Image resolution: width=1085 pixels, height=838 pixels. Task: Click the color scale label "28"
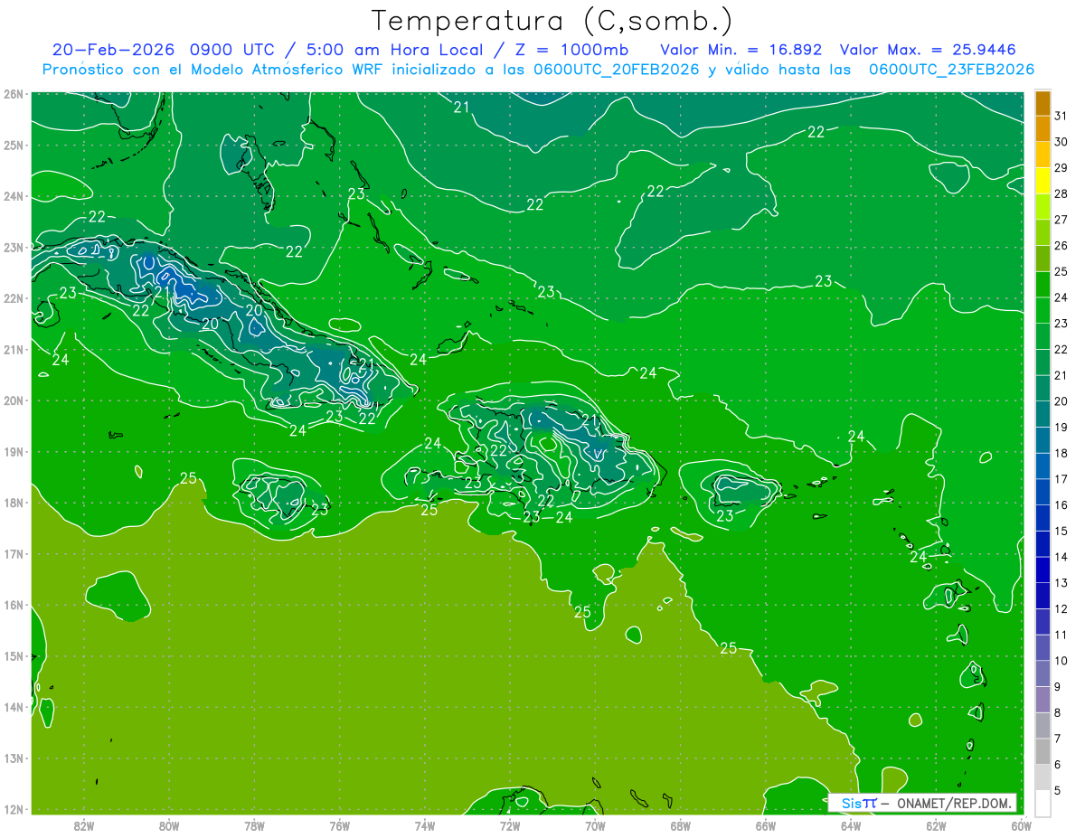1061,194
